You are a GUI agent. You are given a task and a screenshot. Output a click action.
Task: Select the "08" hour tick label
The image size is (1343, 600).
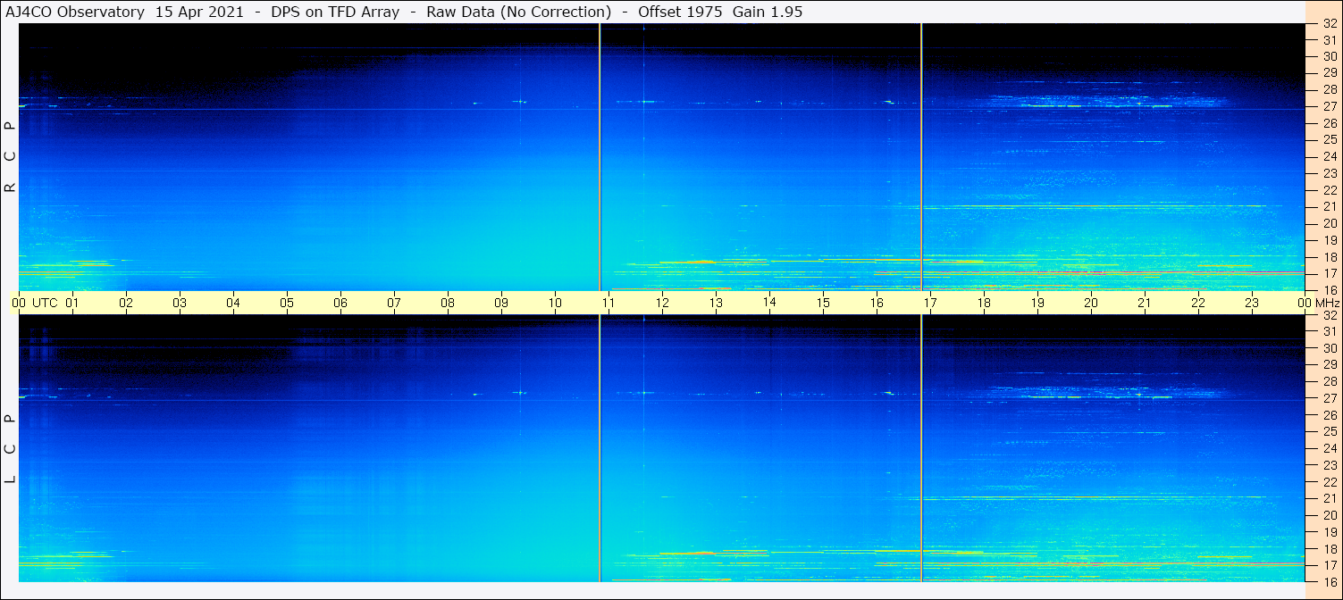448,303
